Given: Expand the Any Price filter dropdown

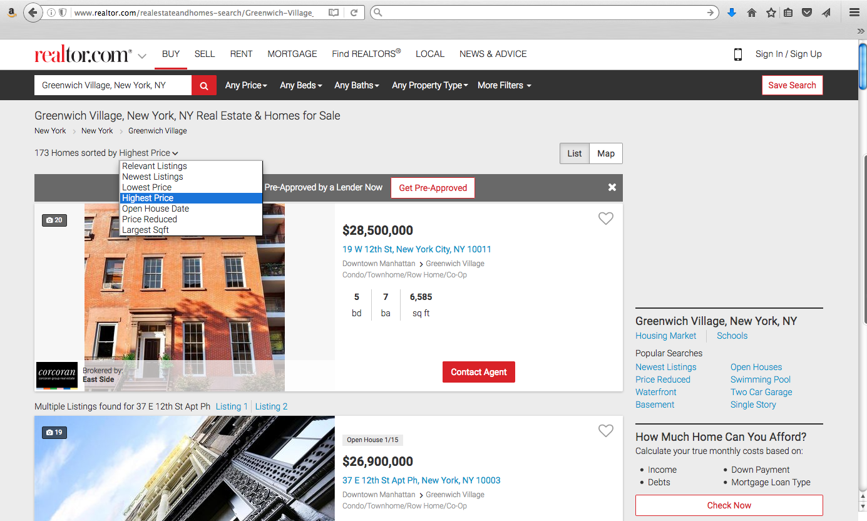Looking at the screenshot, I should [x=246, y=85].
